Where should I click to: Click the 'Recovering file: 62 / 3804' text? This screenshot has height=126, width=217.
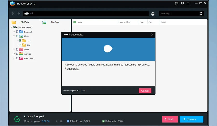click(74, 91)
